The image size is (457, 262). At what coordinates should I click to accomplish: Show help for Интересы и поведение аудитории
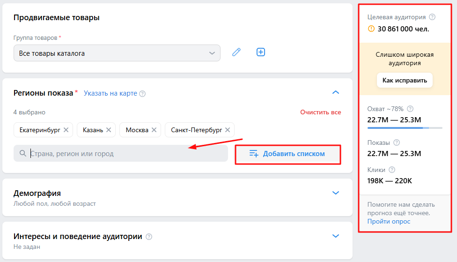tap(149, 237)
